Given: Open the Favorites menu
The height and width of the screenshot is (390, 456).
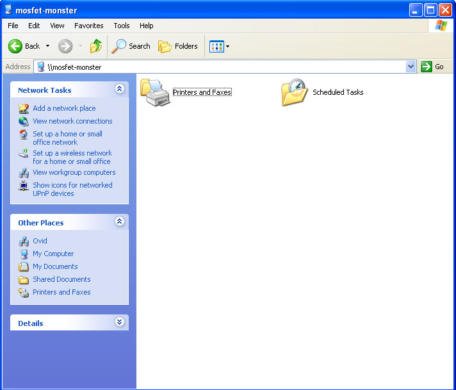Looking at the screenshot, I should (88, 26).
